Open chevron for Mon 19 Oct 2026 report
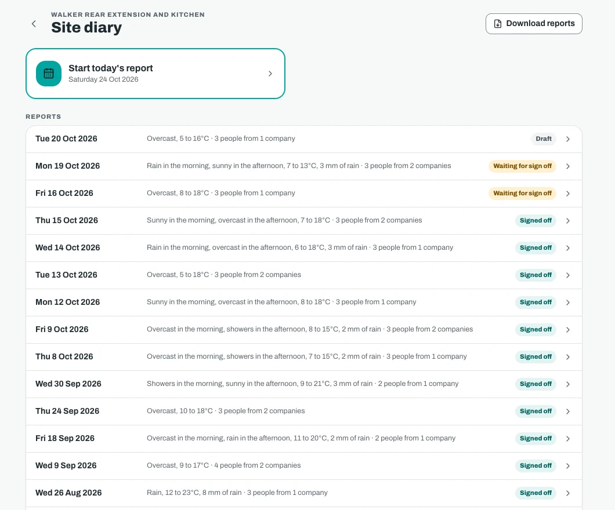This screenshot has height=510, width=615. (x=568, y=166)
